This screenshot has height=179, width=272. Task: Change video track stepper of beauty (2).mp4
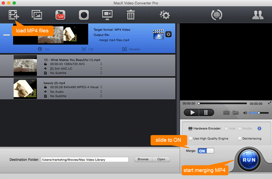coord(101,87)
